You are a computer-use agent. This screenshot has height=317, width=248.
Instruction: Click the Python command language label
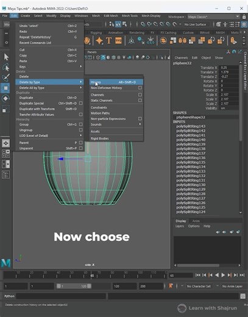tap(9, 296)
